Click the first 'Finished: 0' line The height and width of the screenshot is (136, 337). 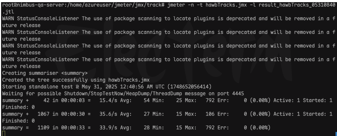(x=18, y=107)
